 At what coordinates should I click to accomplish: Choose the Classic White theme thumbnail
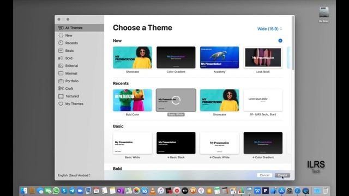click(x=219, y=143)
